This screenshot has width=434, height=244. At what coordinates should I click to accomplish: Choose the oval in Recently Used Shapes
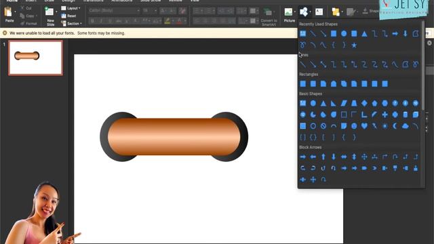(344, 34)
